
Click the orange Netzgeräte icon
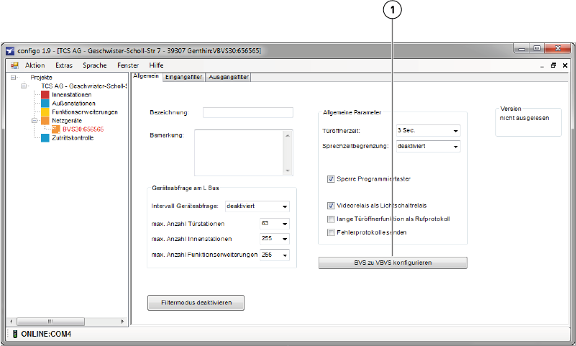pos(46,121)
